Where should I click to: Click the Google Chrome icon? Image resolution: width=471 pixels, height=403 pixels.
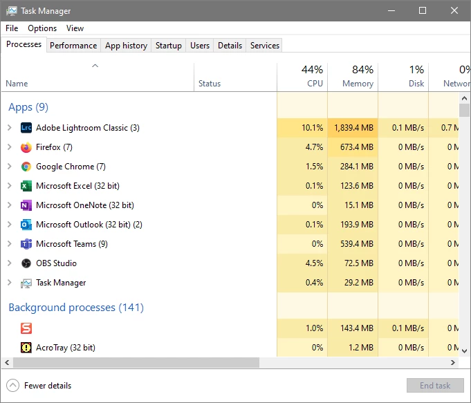click(26, 167)
